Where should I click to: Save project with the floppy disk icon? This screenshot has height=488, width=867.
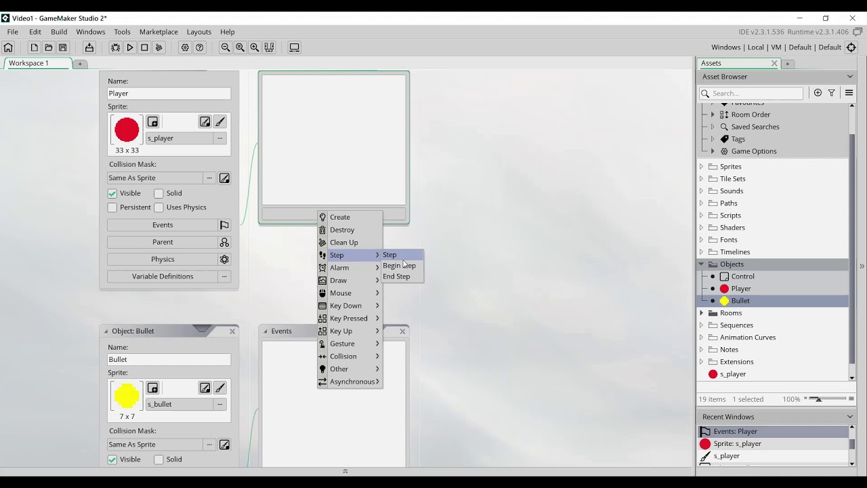pyautogui.click(x=63, y=47)
